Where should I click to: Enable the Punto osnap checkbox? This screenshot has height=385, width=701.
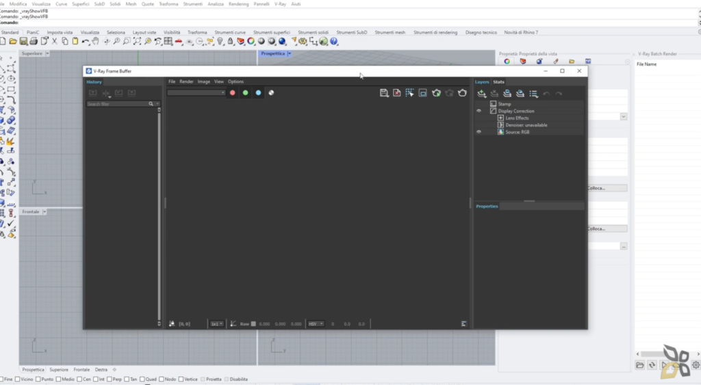[x=38, y=380]
